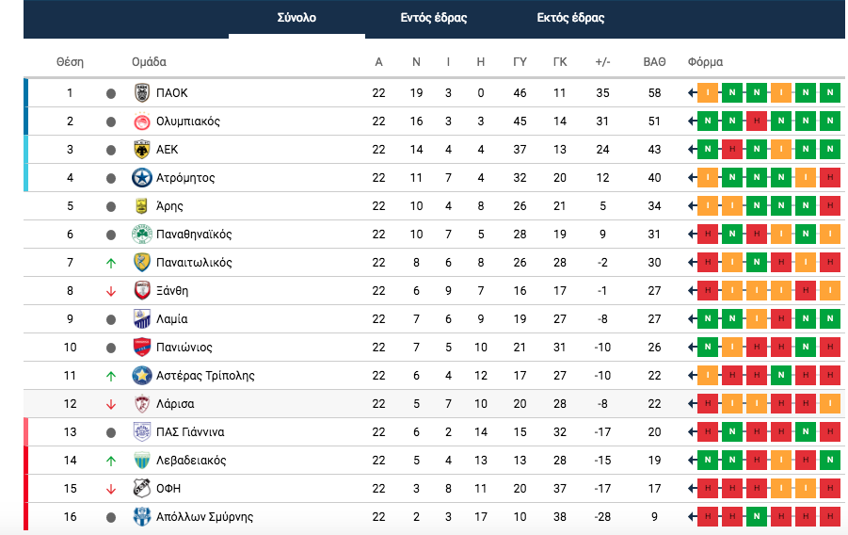This screenshot has width=848, height=535.
Task: Click the ΒΑΘ column header
Action: 654,62
